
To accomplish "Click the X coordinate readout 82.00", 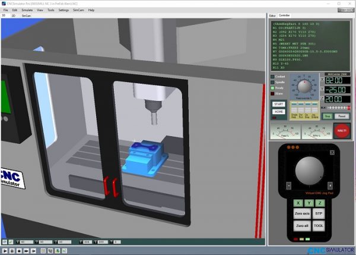I will pyautogui.click(x=338, y=80).
